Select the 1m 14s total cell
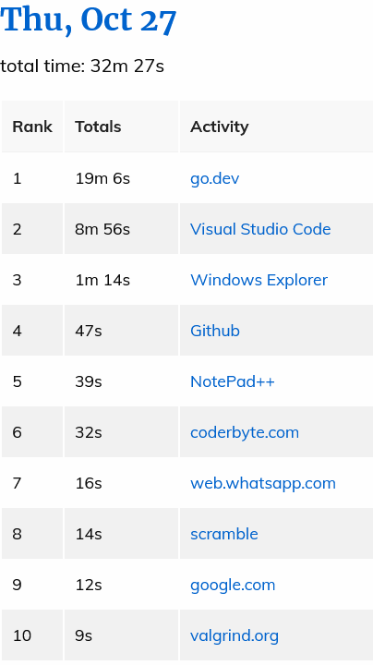 coord(121,280)
